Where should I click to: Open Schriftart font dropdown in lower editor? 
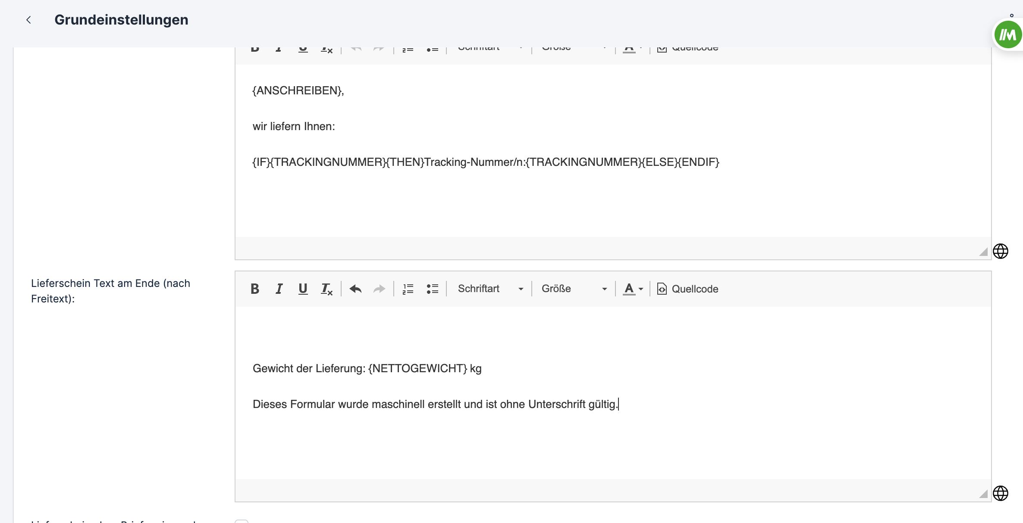pos(490,289)
